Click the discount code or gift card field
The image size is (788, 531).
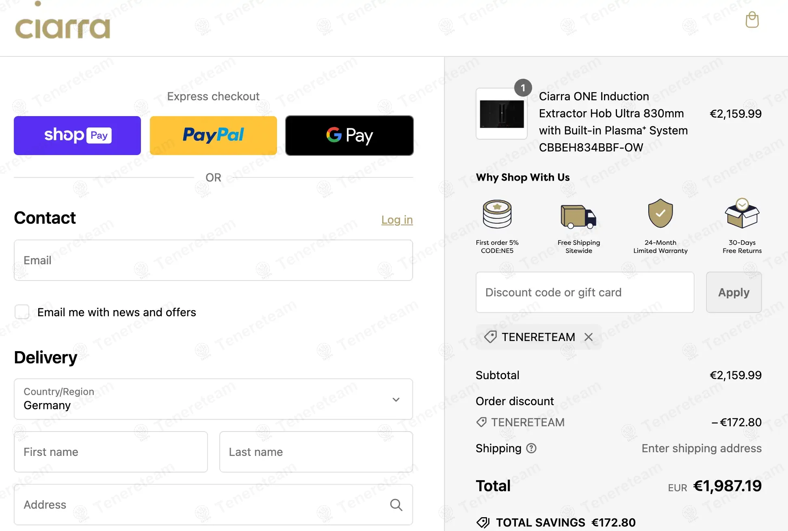(585, 292)
